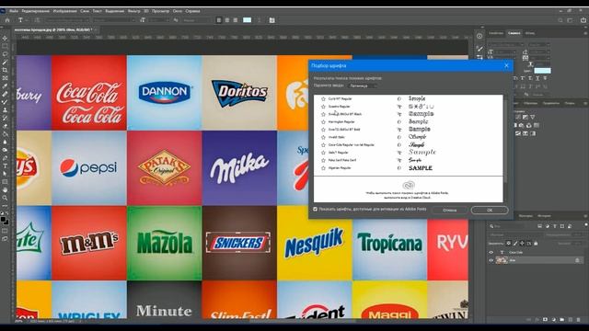
Task: Select the Brush tool
Action: (x=5, y=102)
